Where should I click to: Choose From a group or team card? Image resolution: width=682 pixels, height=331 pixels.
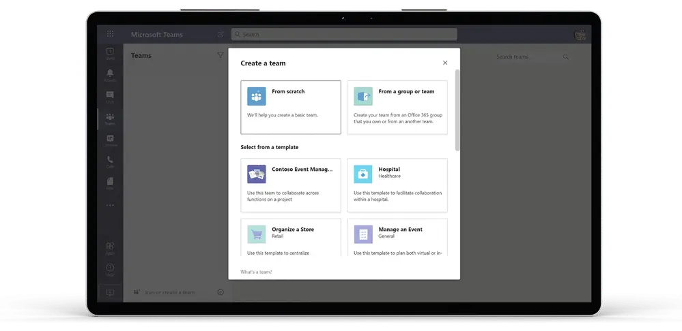[x=397, y=107]
